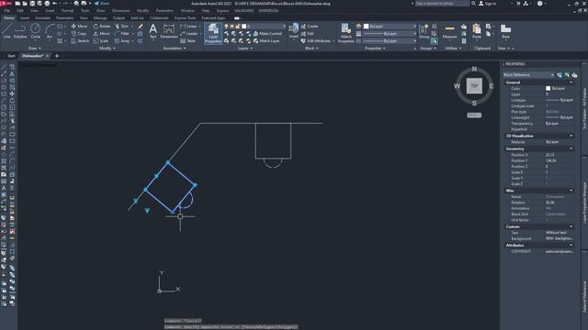588x330 pixels.
Task: Collapse the Geometry properties section
Action: pos(571,148)
